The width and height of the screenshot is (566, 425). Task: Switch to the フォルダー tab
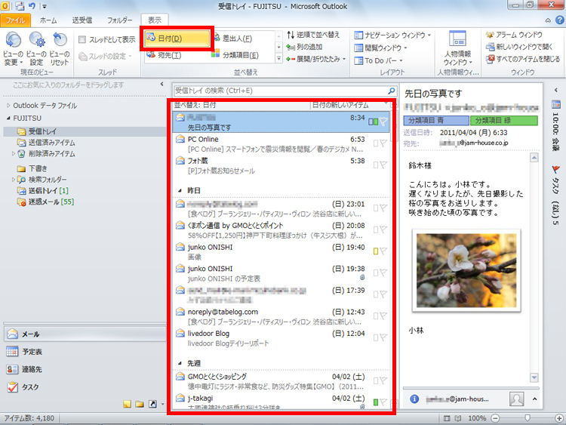(x=119, y=20)
